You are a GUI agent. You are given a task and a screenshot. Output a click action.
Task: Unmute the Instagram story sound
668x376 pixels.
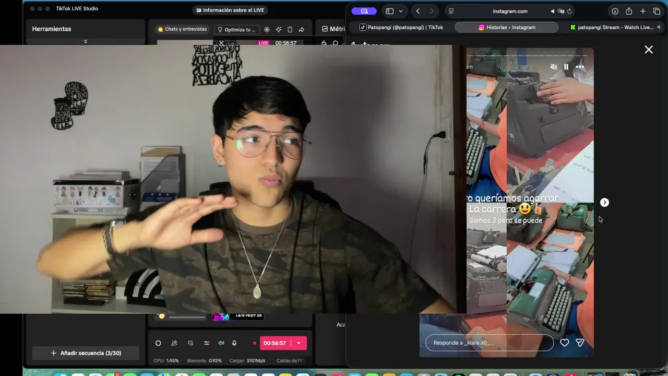click(554, 67)
